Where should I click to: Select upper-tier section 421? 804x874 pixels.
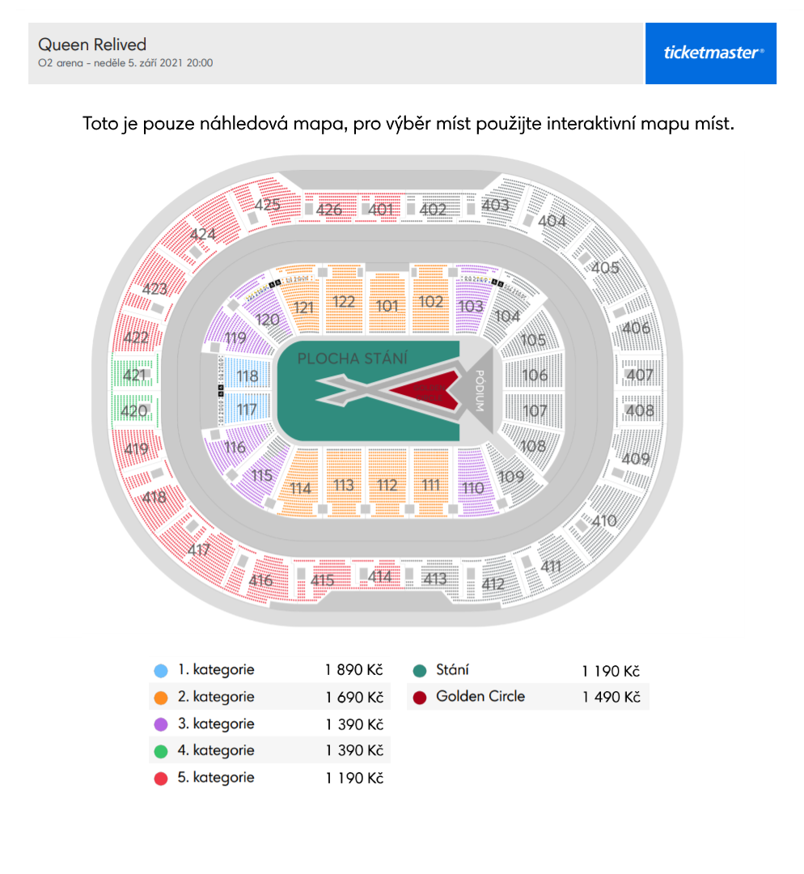(x=135, y=375)
